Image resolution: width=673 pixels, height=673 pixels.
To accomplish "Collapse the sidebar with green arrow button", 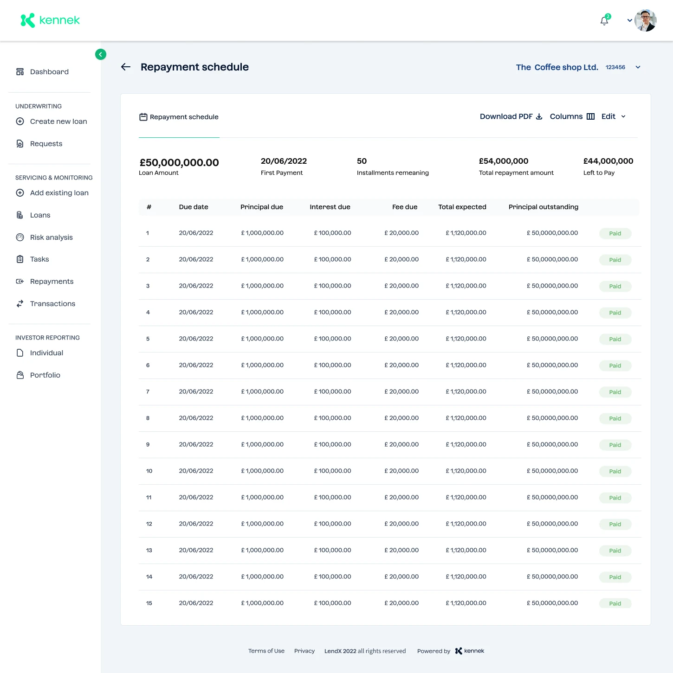I will coord(101,54).
